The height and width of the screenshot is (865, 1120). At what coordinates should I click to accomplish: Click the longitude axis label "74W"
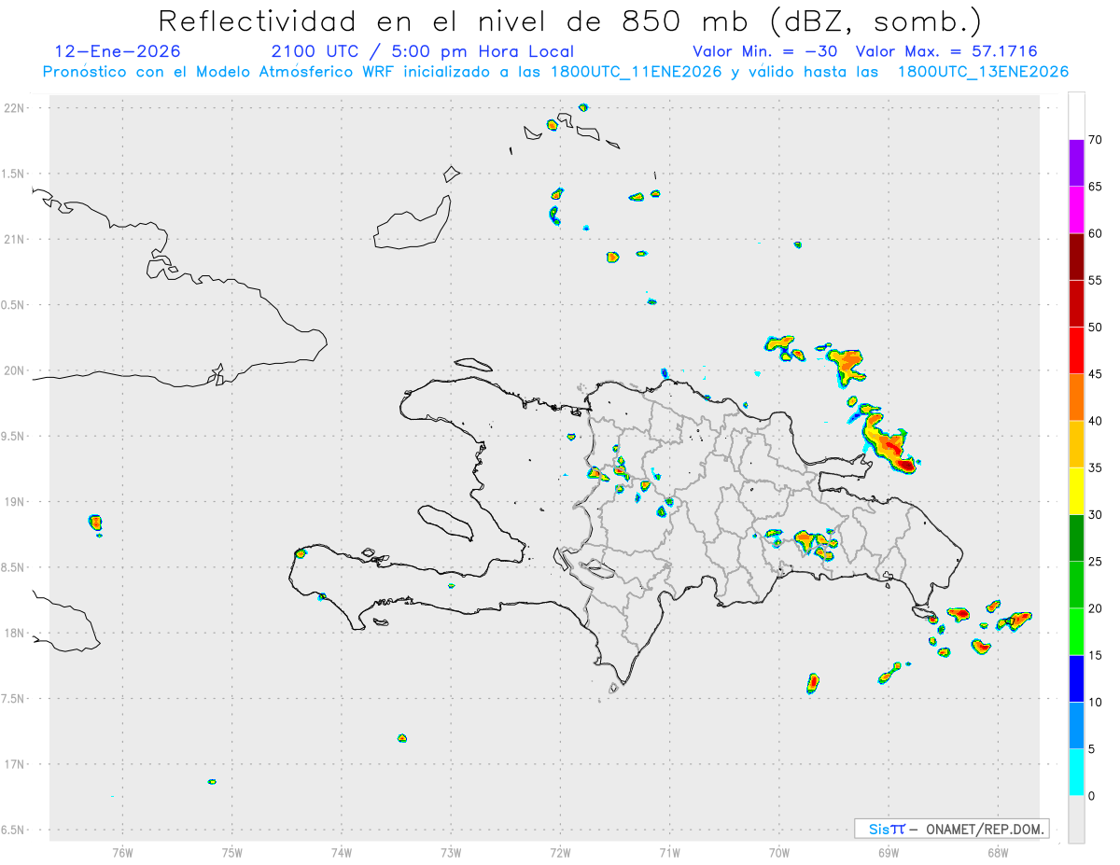click(x=341, y=852)
